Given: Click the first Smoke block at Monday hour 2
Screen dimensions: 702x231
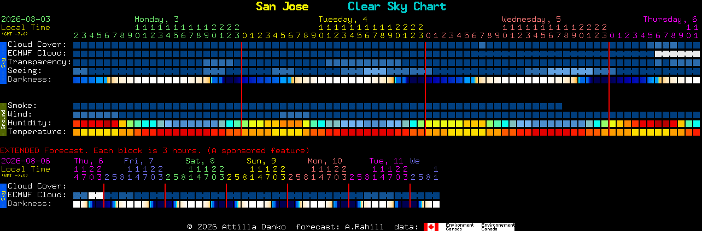Looking at the screenshot, I should tap(77, 106).
